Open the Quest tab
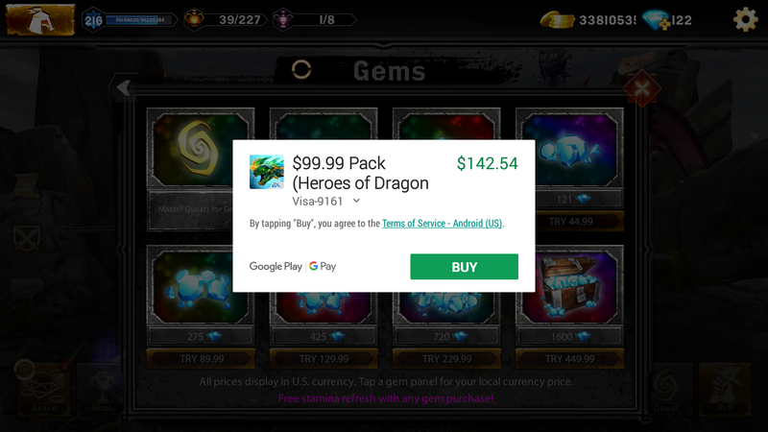This screenshot has height=432, width=768. click(x=666, y=391)
